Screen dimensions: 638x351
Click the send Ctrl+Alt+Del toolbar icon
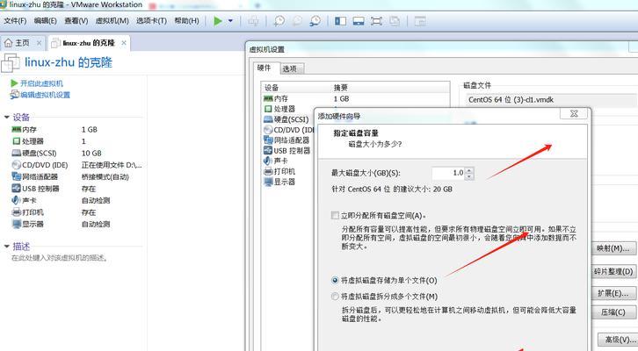coord(253,21)
